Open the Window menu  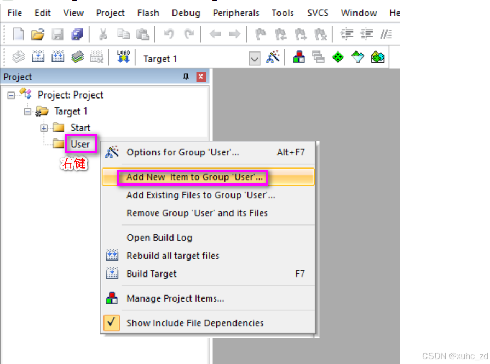coord(359,13)
